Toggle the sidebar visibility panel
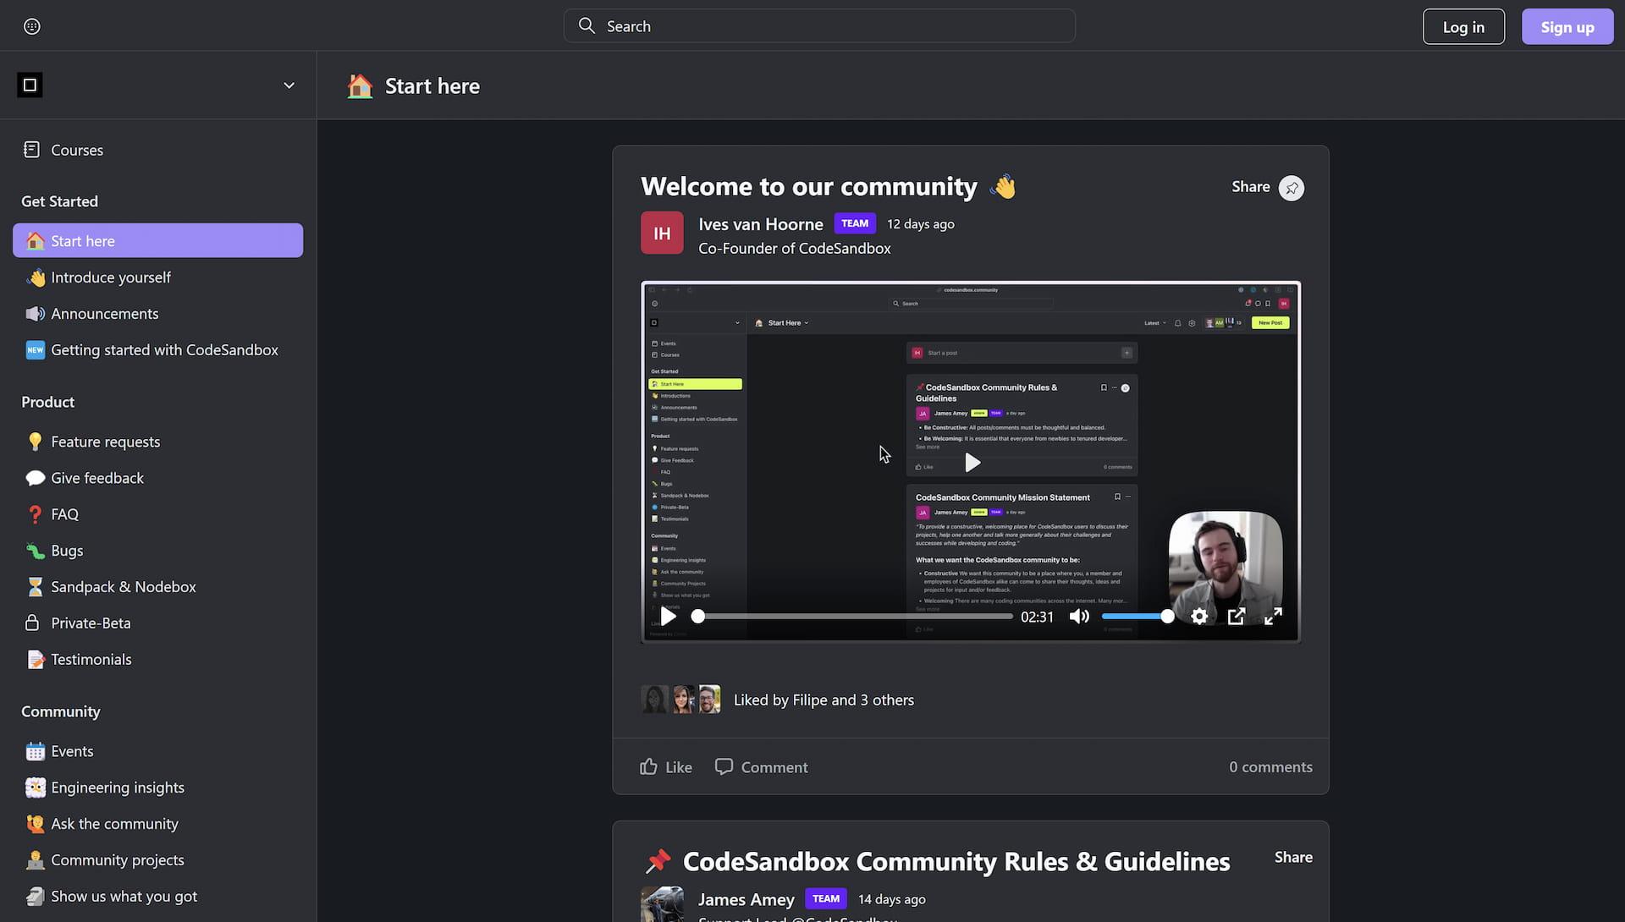 [x=29, y=85]
